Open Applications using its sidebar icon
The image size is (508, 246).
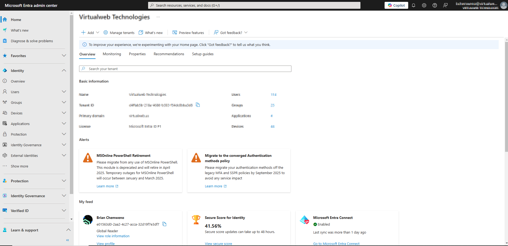point(5,123)
